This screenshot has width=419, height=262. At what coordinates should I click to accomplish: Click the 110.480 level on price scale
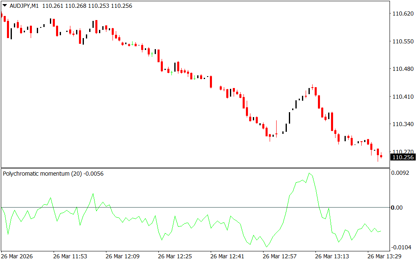(403, 69)
